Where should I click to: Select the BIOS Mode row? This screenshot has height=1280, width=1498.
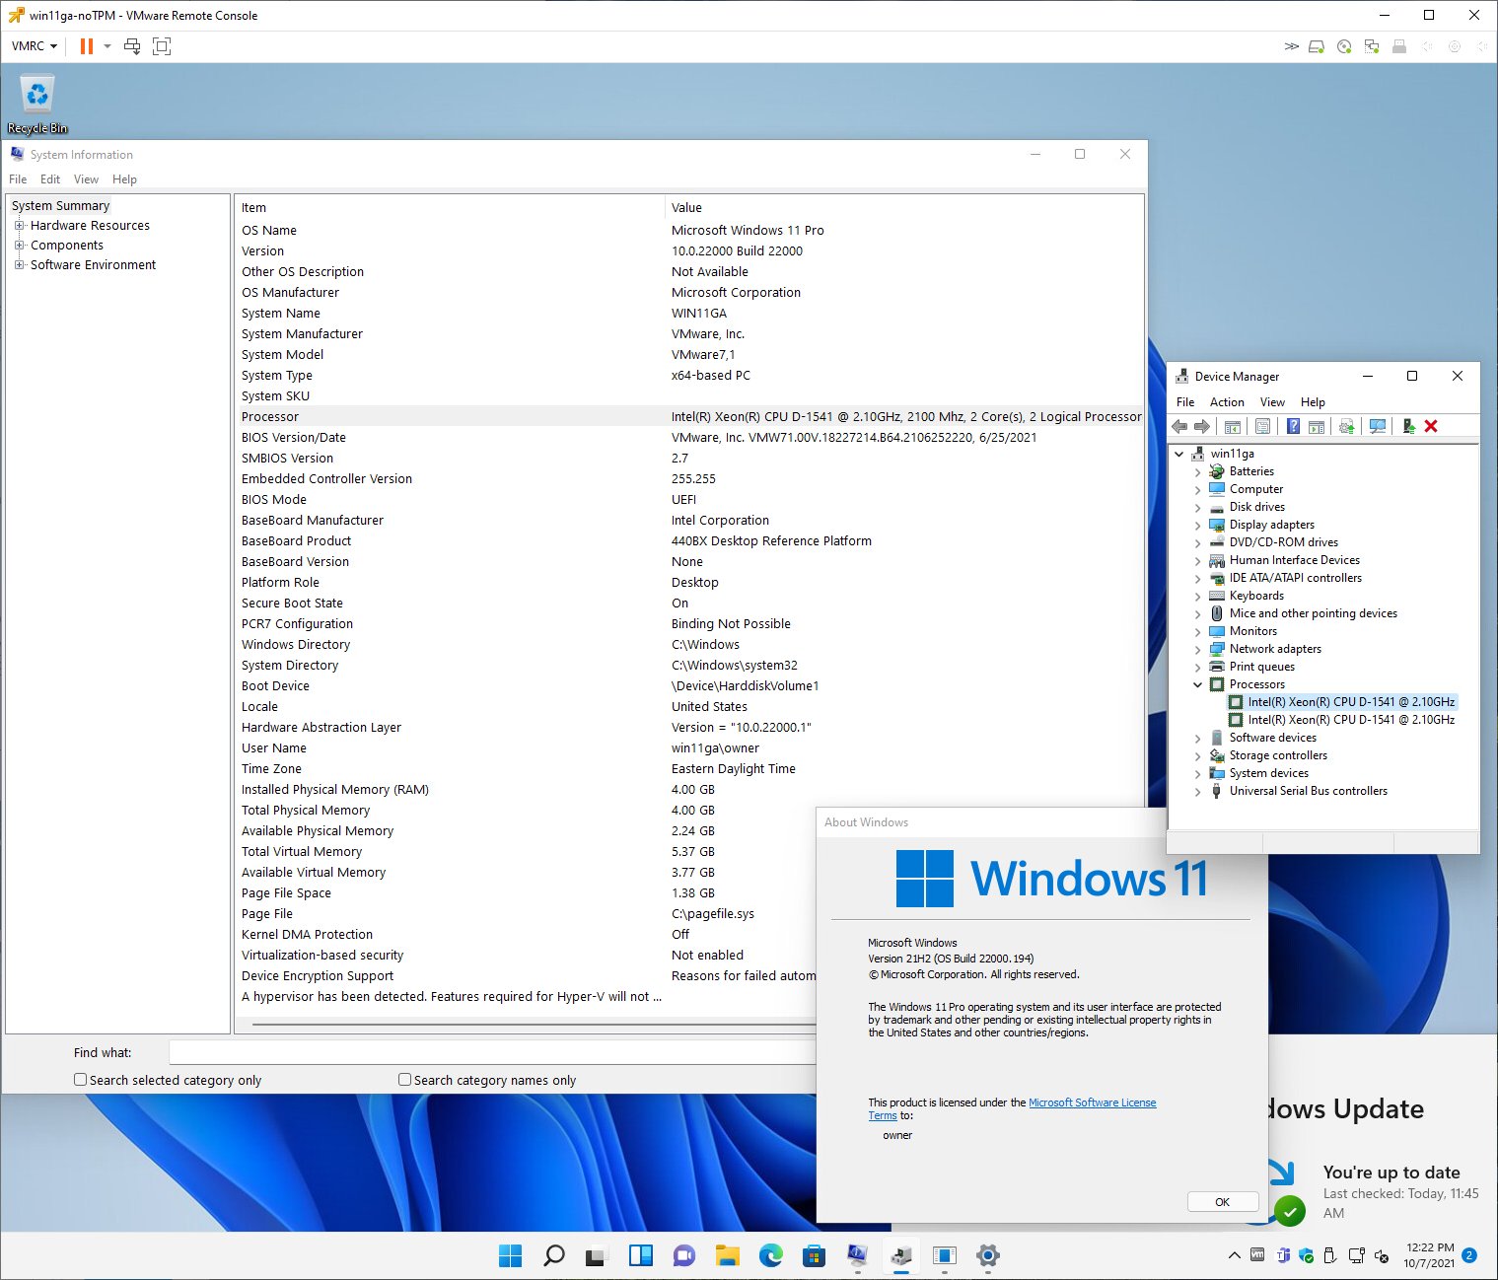tap(690, 499)
